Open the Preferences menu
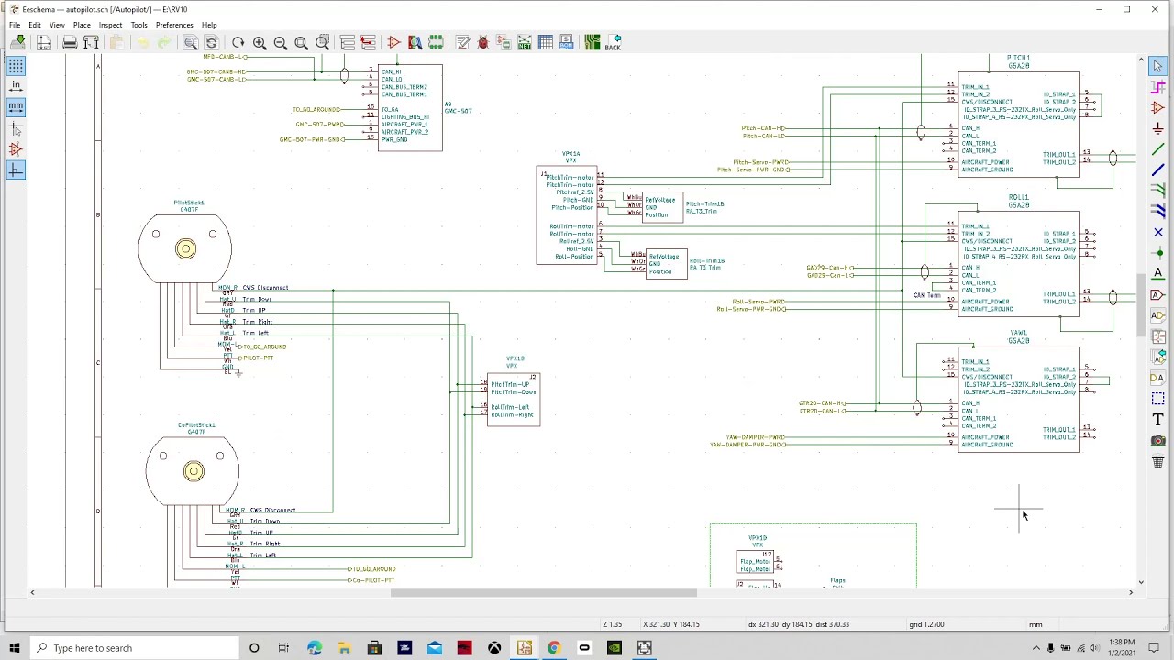Screen dimensions: 1174x660 point(174,25)
